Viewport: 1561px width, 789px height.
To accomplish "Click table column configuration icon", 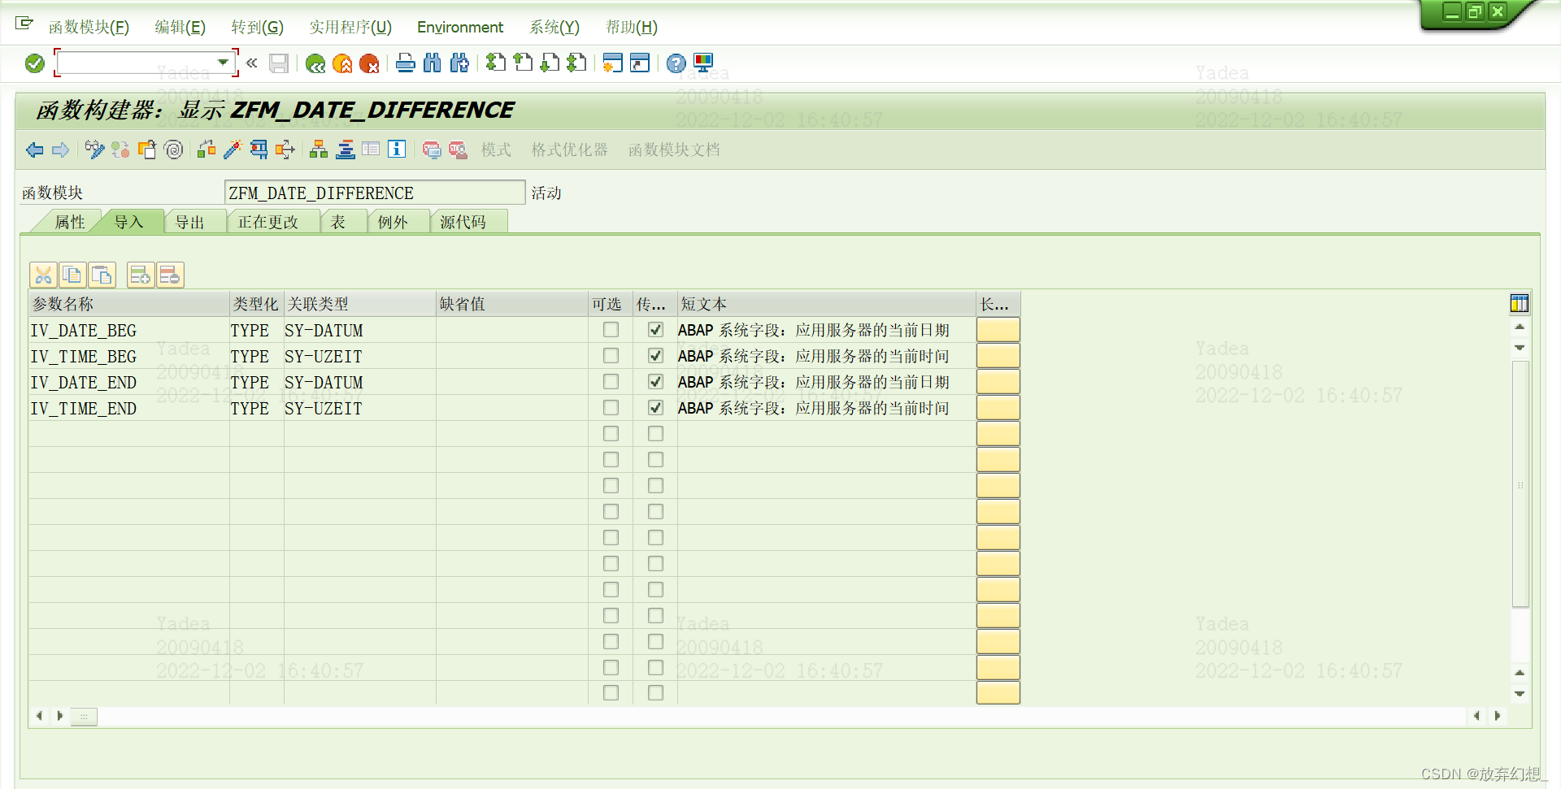I will coord(1519,304).
